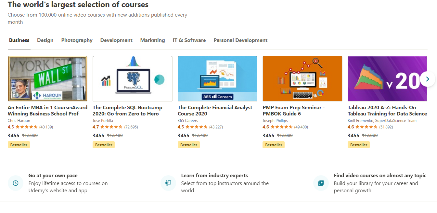Open Tableau 2020 A-Z course title

tap(387, 111)
